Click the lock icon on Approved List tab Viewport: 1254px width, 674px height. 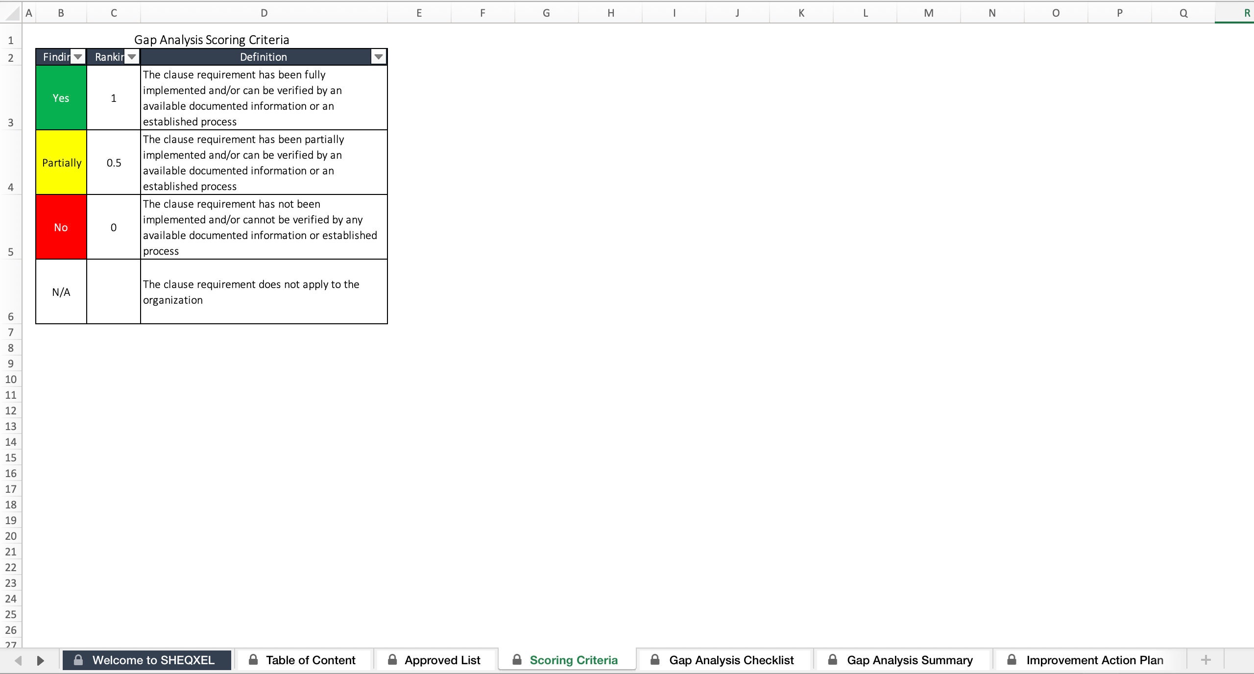(392, 660)
